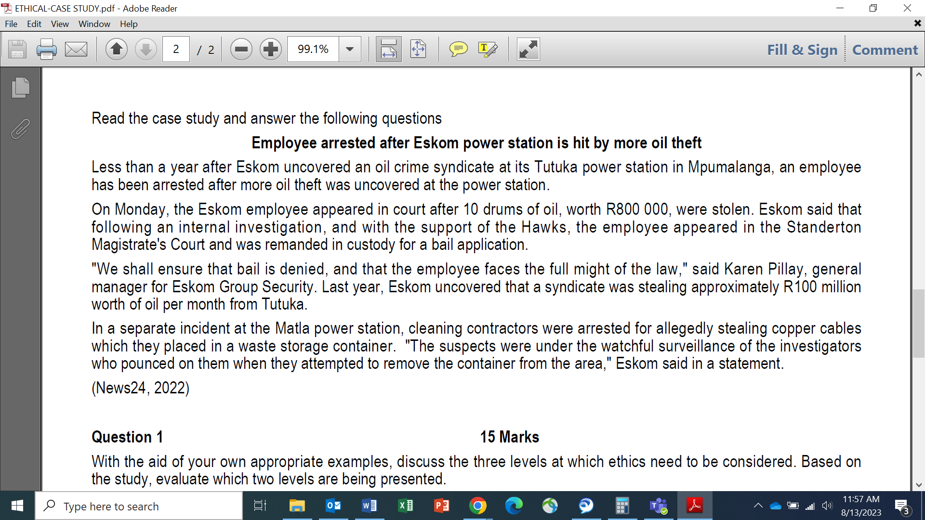Viewport: 925px width, 520px height.
Task: Show hidden system tray icons
Action: [758, 506]
